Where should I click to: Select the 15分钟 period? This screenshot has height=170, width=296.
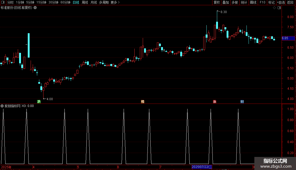tap(41, 2)
